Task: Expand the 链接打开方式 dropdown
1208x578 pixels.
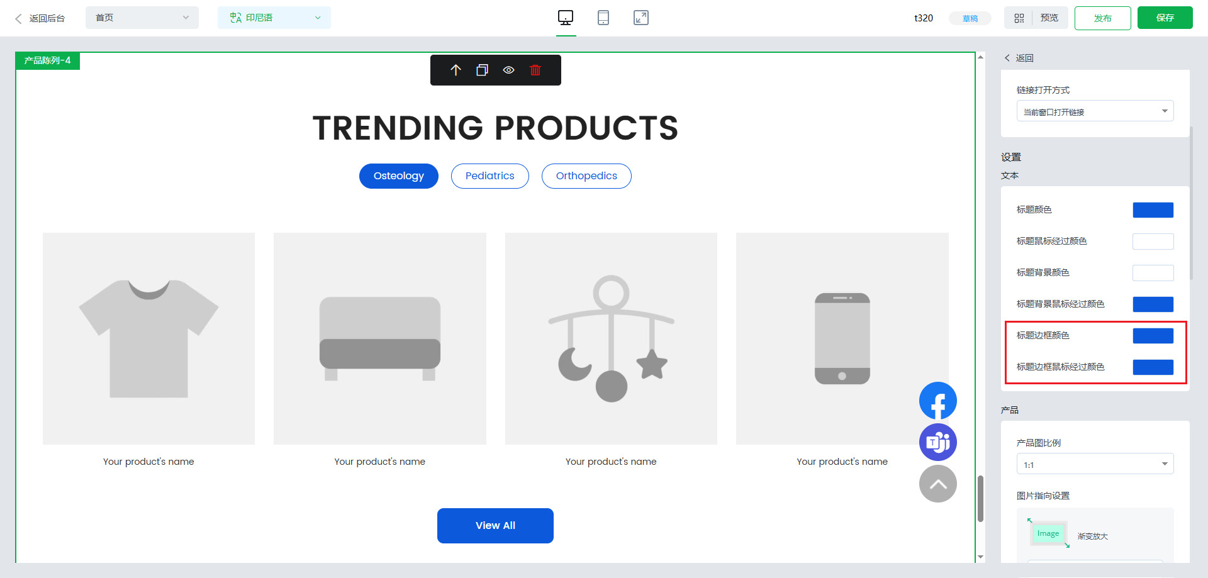Action: [x=1095, y=111]
